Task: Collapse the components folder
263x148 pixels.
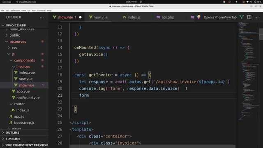Action: [x=25, y=60]
